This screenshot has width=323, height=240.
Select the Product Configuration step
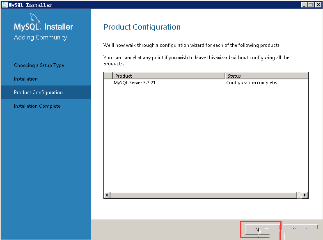coord(46,92)
